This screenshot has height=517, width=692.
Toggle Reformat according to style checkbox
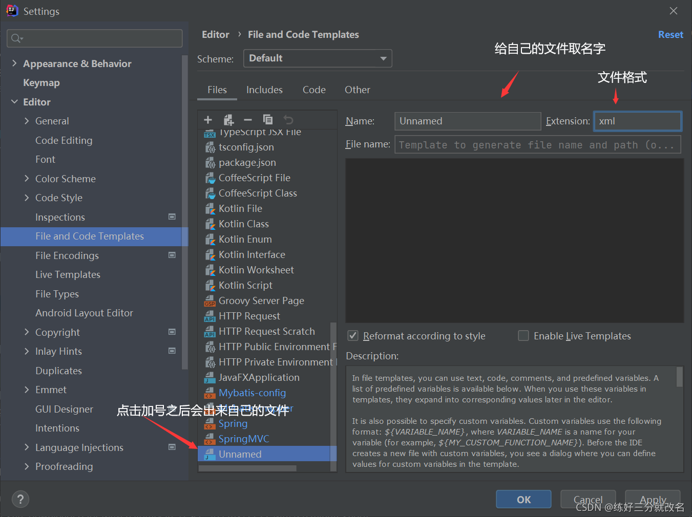[x=353, y=336]
